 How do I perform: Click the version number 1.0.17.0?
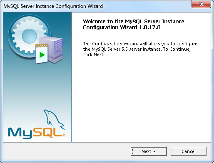tap(149, 27)
